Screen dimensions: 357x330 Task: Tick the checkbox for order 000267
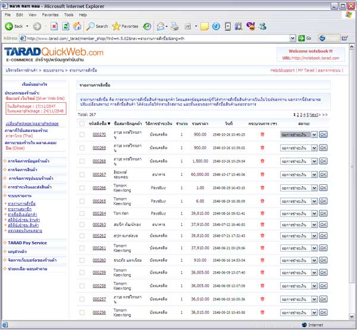[x=82, y=175]
